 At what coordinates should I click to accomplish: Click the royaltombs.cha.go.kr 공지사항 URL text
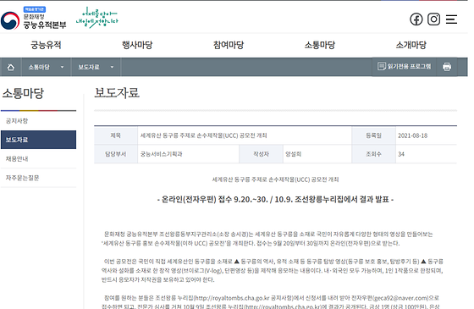[x=244, y=298]
